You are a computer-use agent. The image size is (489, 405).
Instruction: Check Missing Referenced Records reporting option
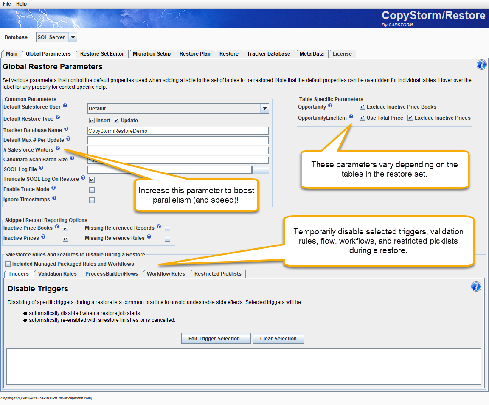click(x=168, y=229)
